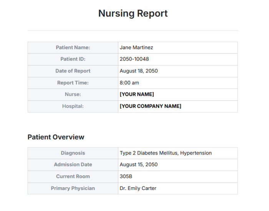This screenshot has width=269, height=211.
Task: Click the Diagnosis label cell
Action: coord(73,153)
